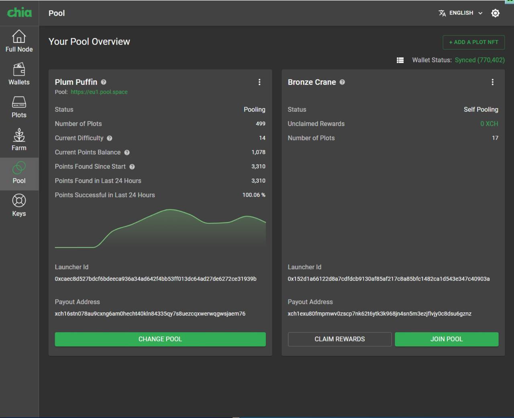
Task: Click the 14 current difficulty value
Action: [x=262, y=138]
